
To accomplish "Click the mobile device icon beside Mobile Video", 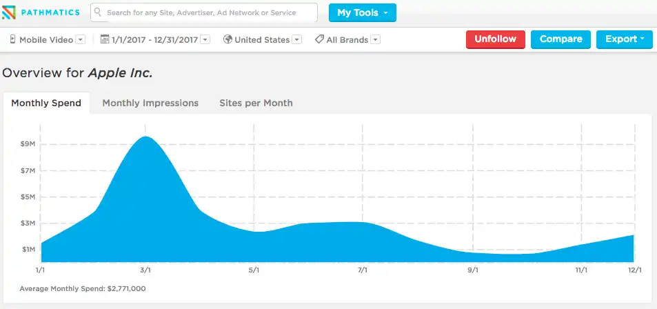I will [12, 39].
